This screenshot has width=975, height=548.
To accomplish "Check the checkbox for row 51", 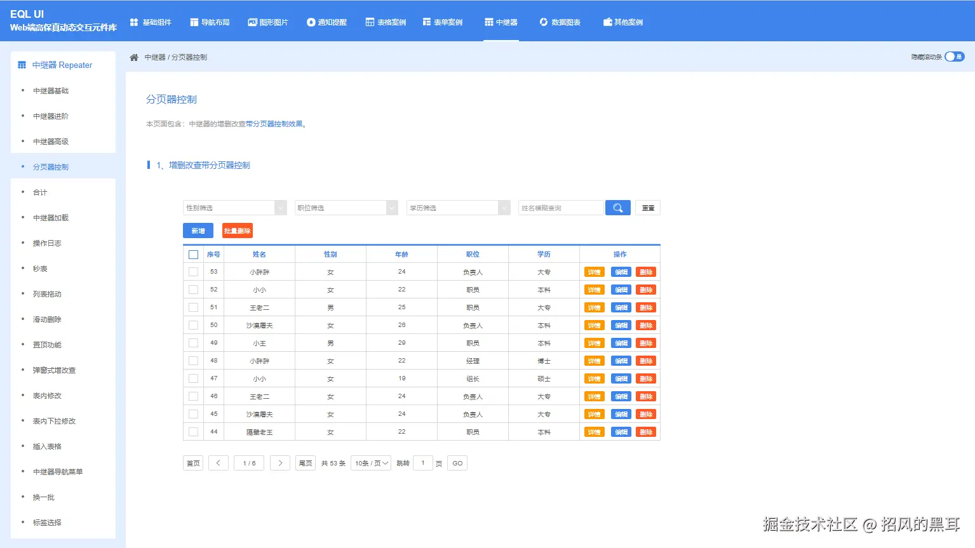I will coord(194,307).
